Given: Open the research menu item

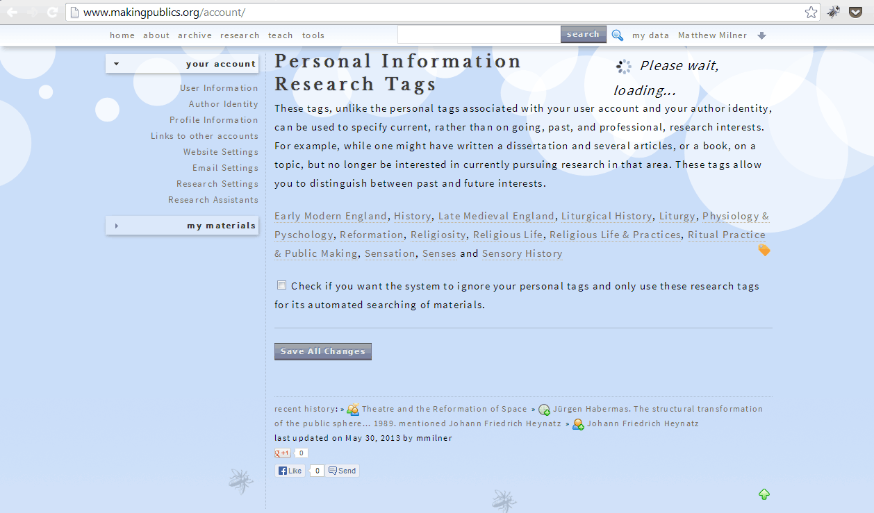Looking at the screenshot, I should coord(240,35).
